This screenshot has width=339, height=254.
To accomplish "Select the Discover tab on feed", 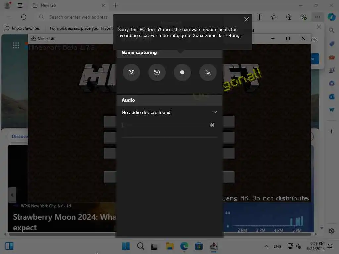I will click(20, 136).
